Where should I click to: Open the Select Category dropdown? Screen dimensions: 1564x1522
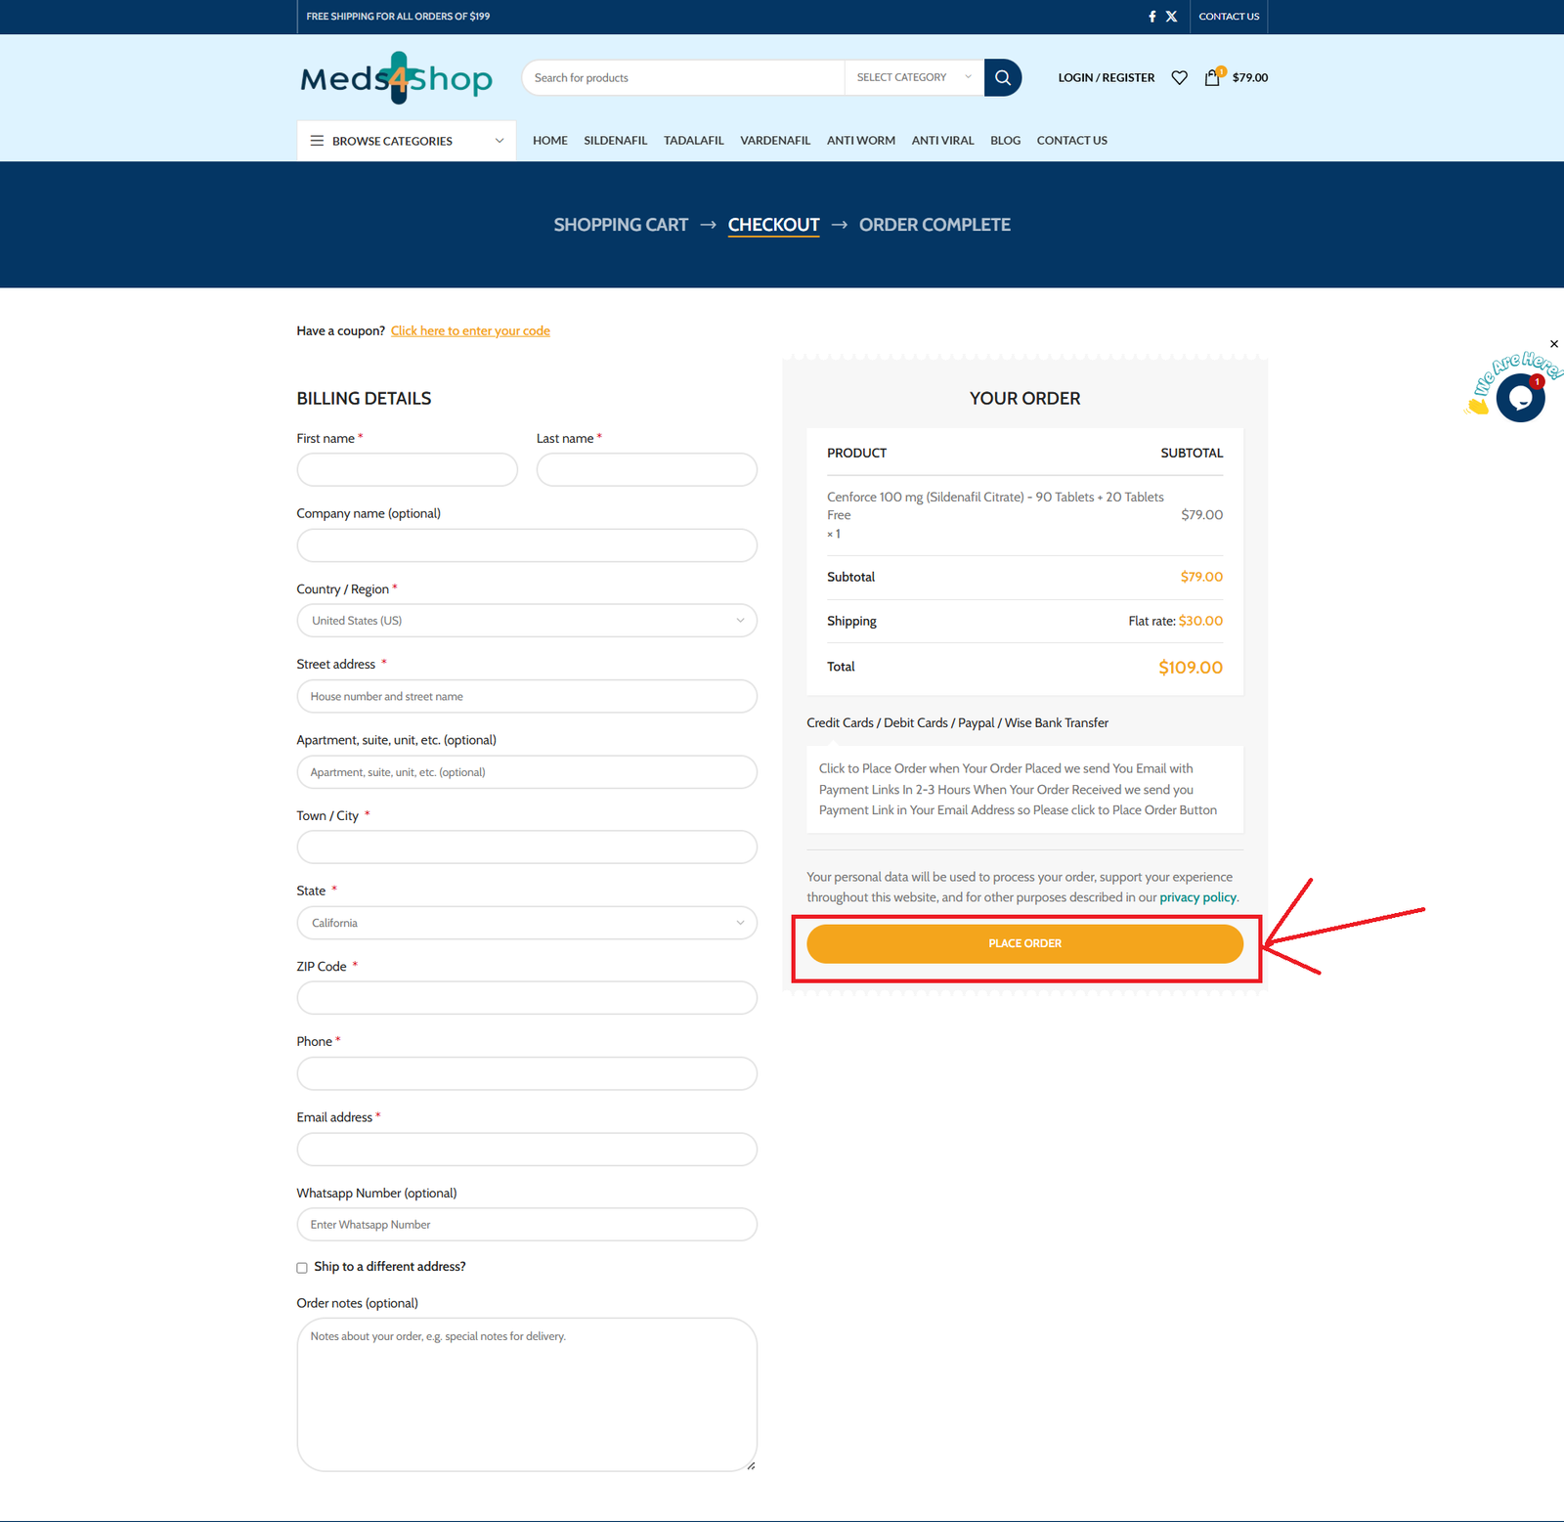pos(914,78)
